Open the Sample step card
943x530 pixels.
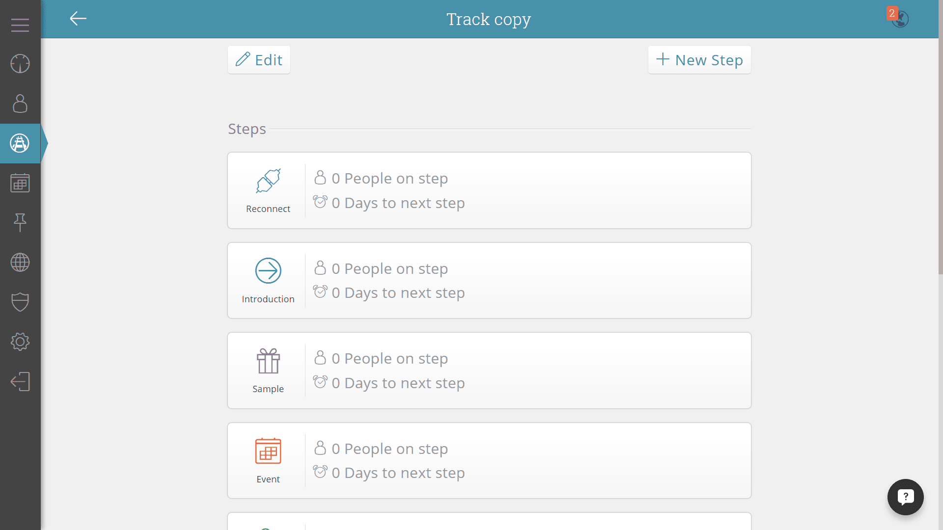coord(489,371)
